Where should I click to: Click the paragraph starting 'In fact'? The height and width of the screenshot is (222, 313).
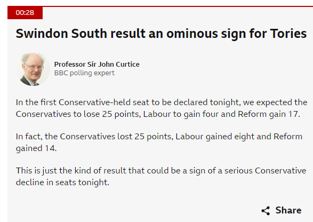pos(159,142)
